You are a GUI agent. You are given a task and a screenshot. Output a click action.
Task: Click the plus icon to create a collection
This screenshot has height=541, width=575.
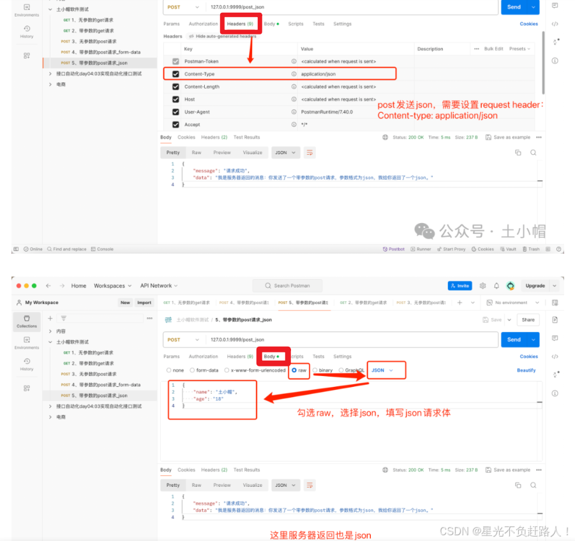pos(50,319)
